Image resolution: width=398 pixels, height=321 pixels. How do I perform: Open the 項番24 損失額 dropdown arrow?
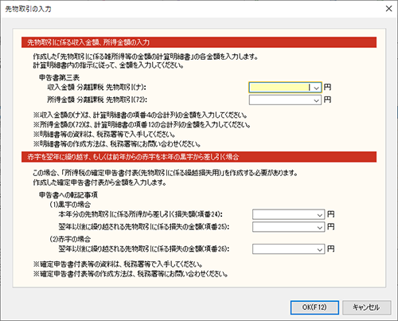(320, 214)
